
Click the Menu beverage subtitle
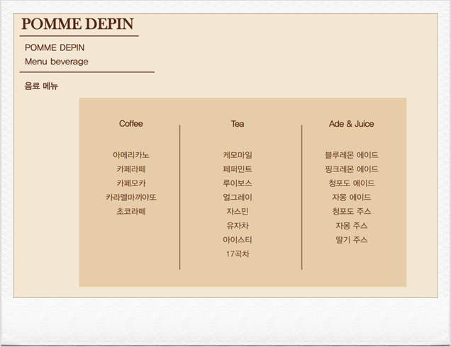(57, 62)
